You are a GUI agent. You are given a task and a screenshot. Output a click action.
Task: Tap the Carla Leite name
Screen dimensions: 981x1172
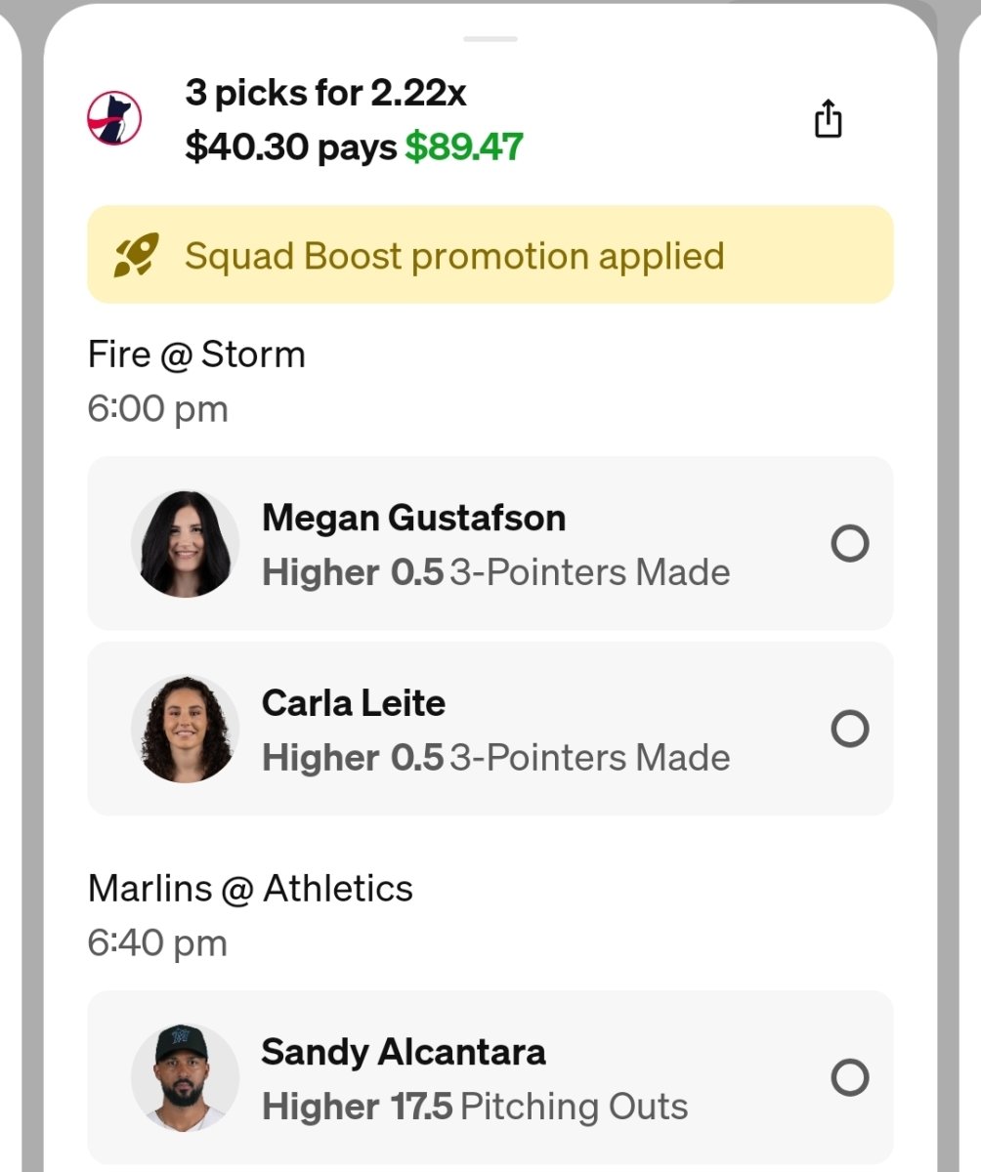(x=354, y=703)
